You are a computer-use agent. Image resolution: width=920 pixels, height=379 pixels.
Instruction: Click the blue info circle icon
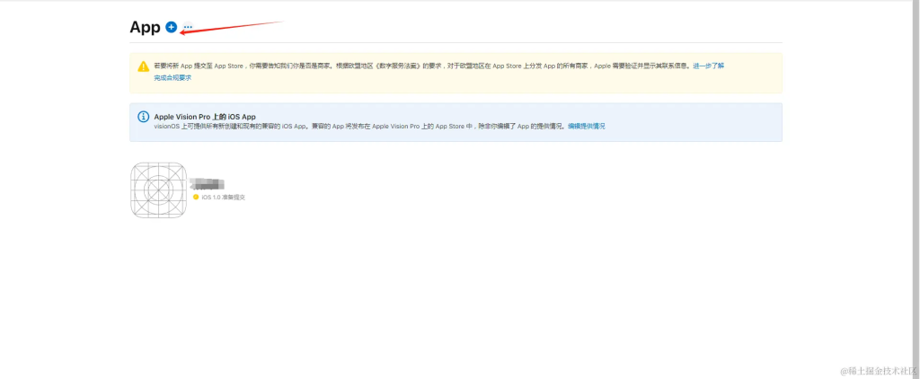coord(143,117)
